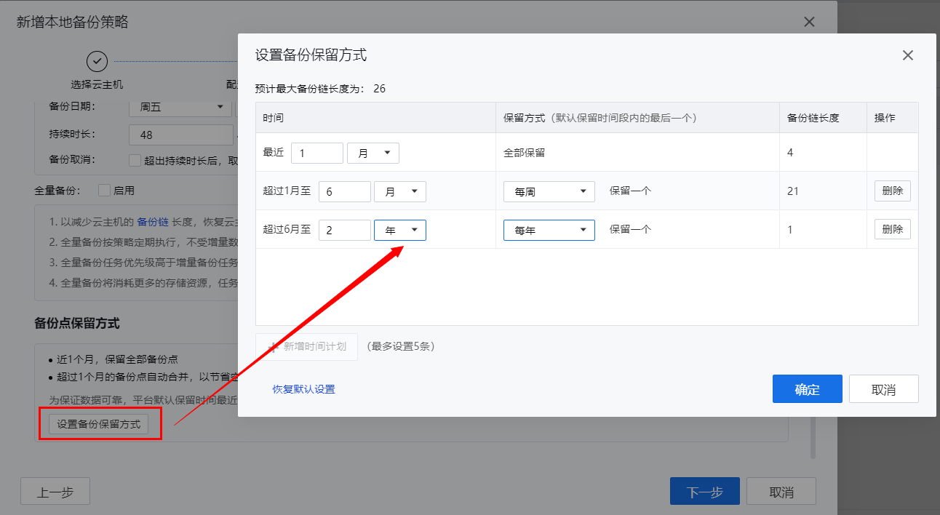Enable the 全量备份 启用 checkbox
The height and width of the screenshot is (515, 940).
(104, 191)
